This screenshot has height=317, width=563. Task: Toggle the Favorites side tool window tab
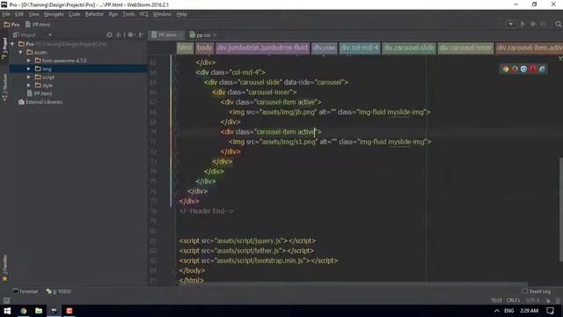[4, 268]
